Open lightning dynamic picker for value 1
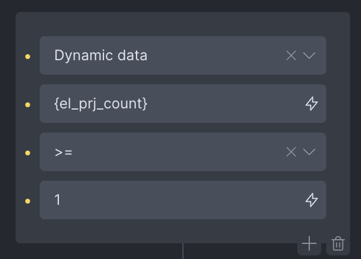 (x=311, y=200)
